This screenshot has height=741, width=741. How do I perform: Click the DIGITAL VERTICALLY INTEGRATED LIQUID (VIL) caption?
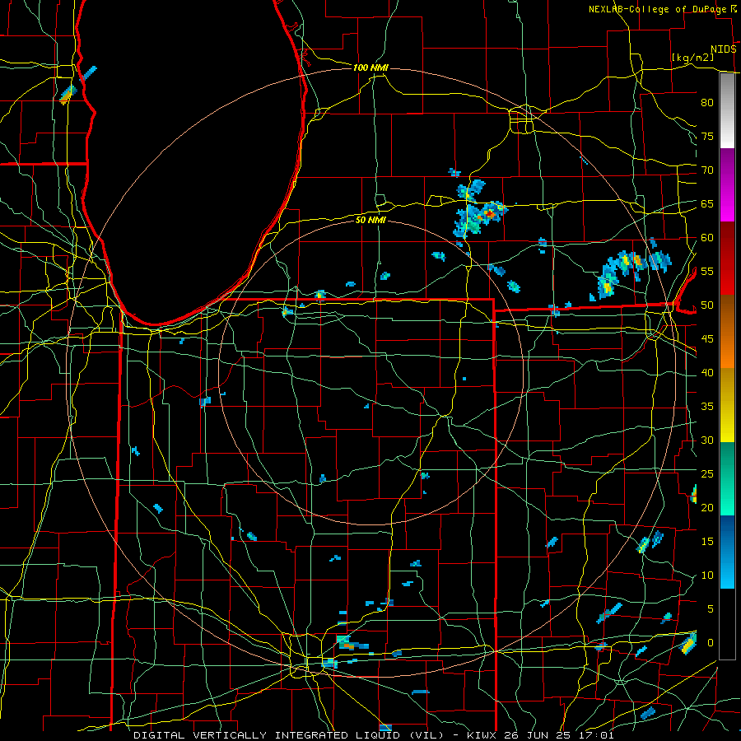[288, 735]
